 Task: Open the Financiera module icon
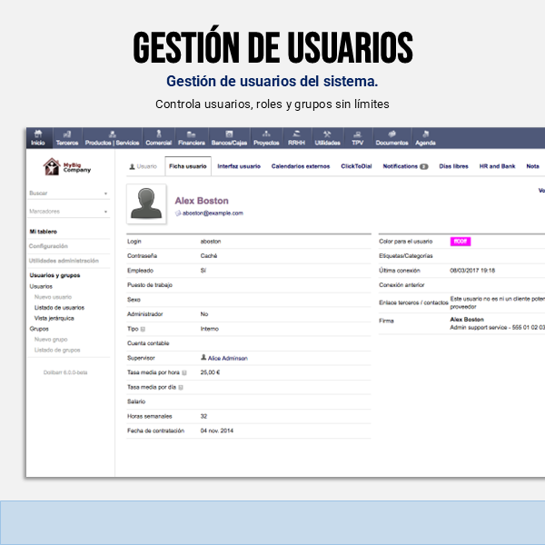pyautogui.click(x=191, y=134)
